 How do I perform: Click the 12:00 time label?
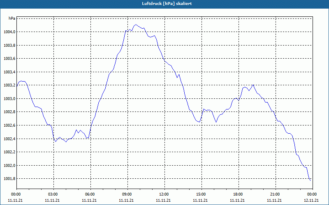(164, 194)
